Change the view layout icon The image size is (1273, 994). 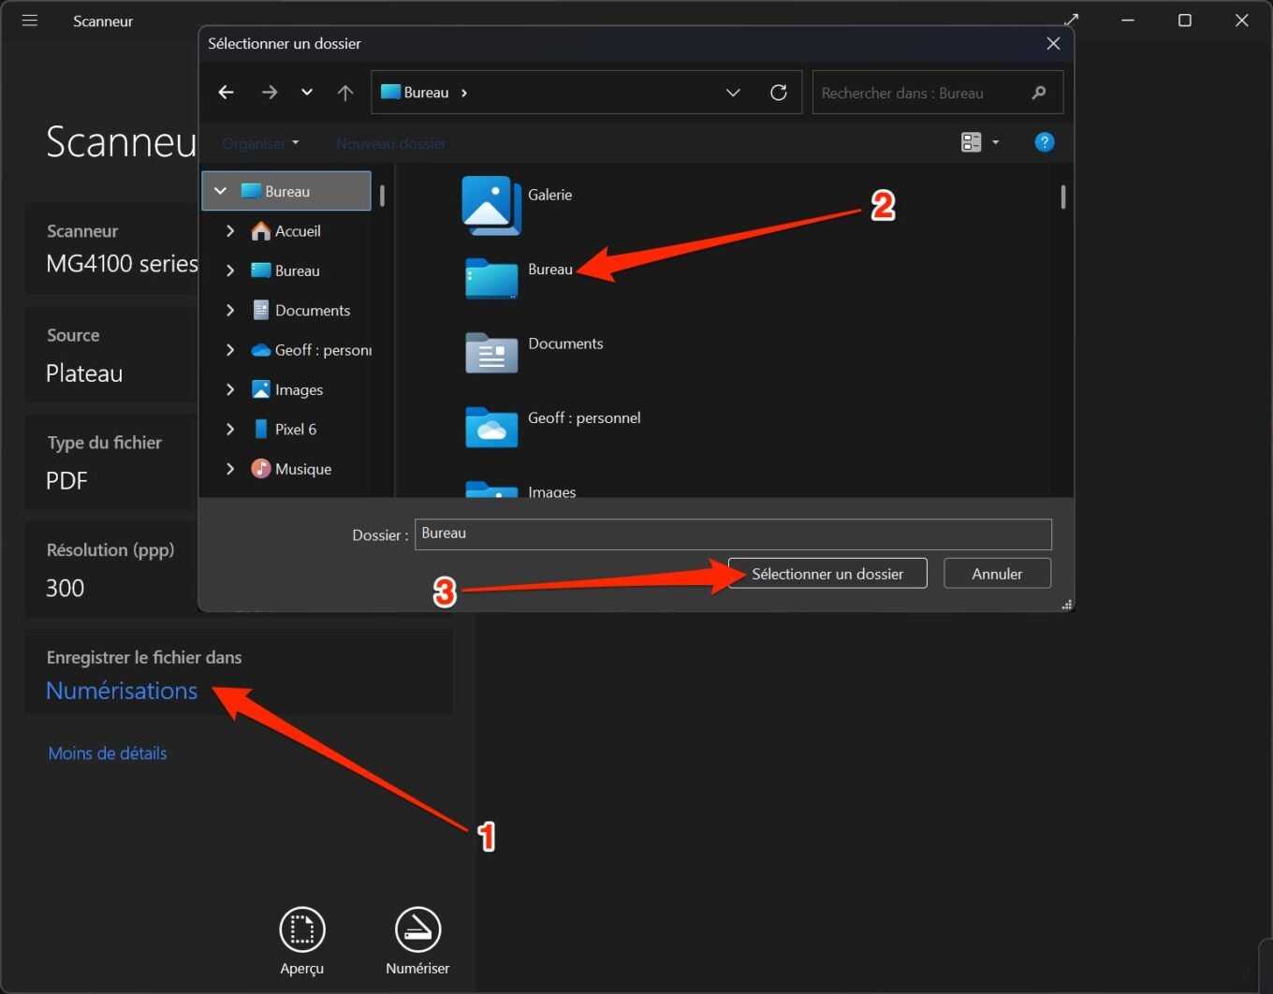(971, 142)
